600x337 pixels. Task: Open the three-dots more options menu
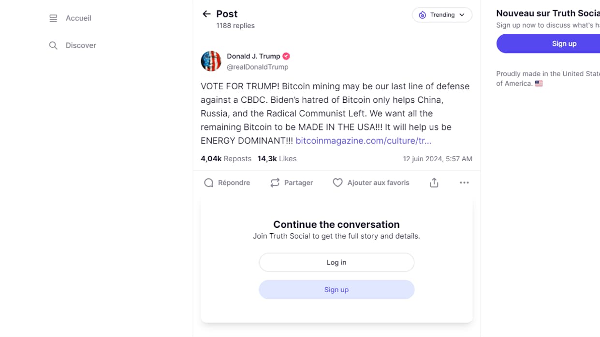click(464, 183)
